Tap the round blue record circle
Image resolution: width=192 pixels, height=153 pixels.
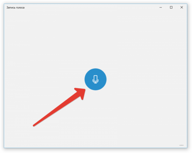[x=95, y=79]
